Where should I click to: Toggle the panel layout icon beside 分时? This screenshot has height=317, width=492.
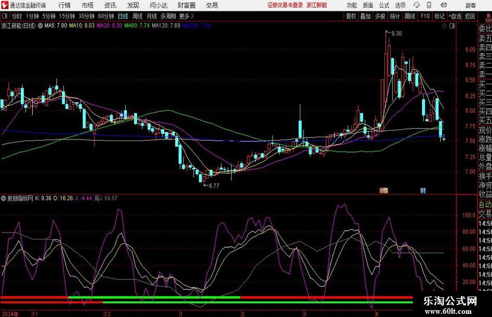point(4,16)
